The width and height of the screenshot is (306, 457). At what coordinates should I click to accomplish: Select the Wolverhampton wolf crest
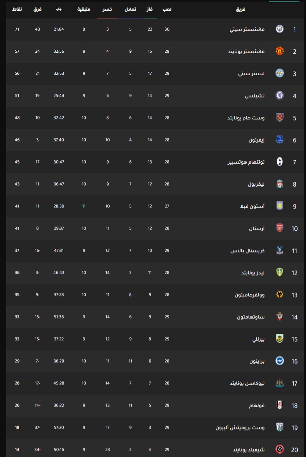[x=280, y=294]
